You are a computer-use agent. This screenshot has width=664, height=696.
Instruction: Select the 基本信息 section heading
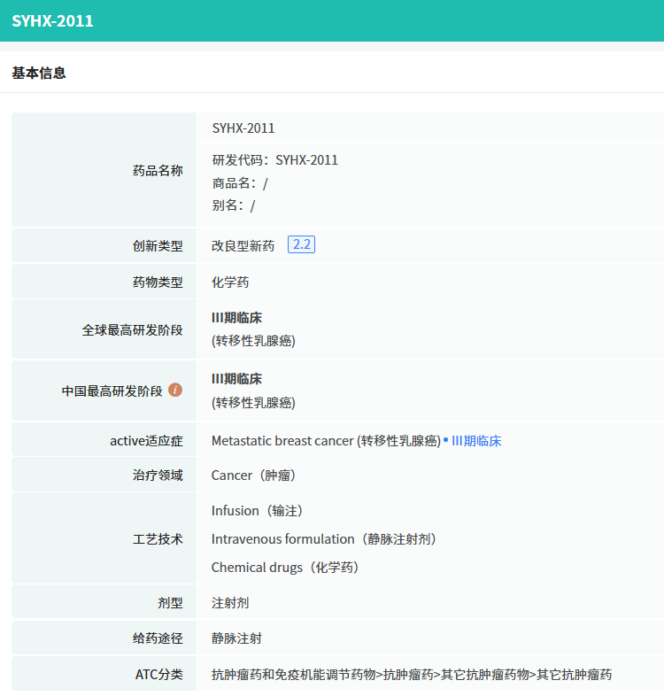(x=38, y=73)
